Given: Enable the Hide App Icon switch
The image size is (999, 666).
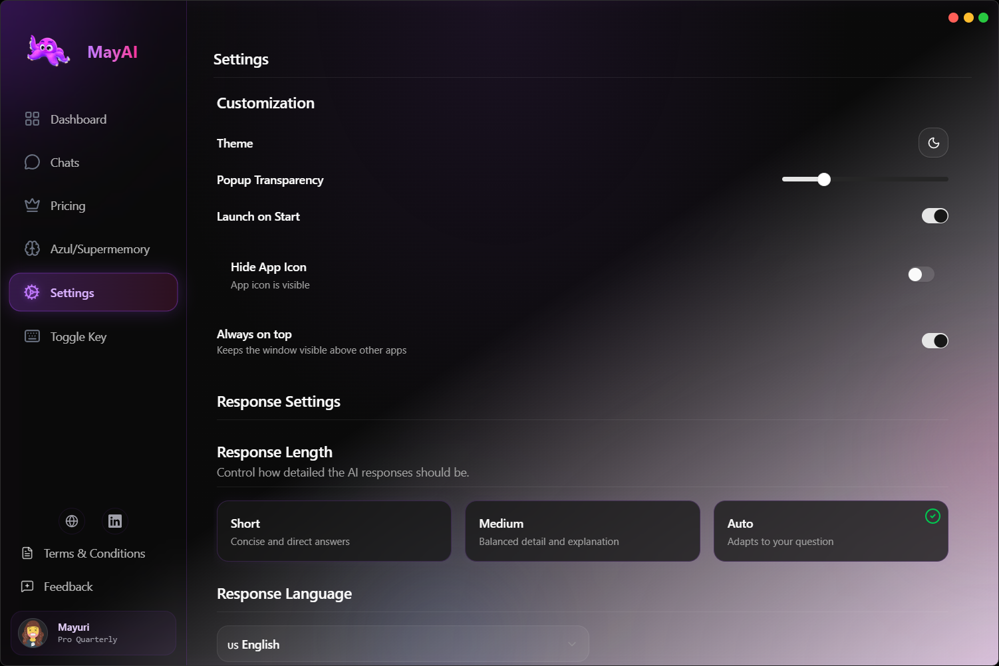Looking at the screenshot, I should click(x=921, y=275).
